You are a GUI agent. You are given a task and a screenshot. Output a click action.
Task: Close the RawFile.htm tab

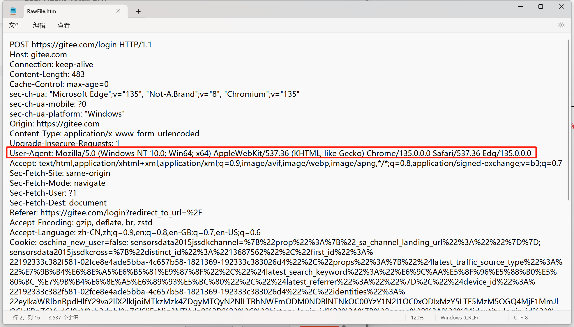click(x=118, y=11)
